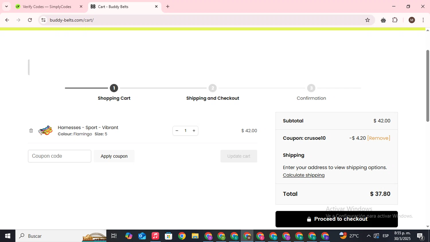Show hidden system tray icons
The width and height of the screenshot is (430, 242).
(x=369, y=236)
